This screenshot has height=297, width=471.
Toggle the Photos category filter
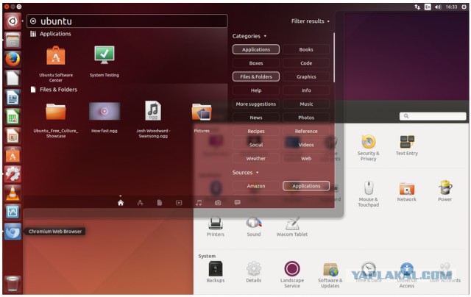pyautogui.click(x=306, y=118)
